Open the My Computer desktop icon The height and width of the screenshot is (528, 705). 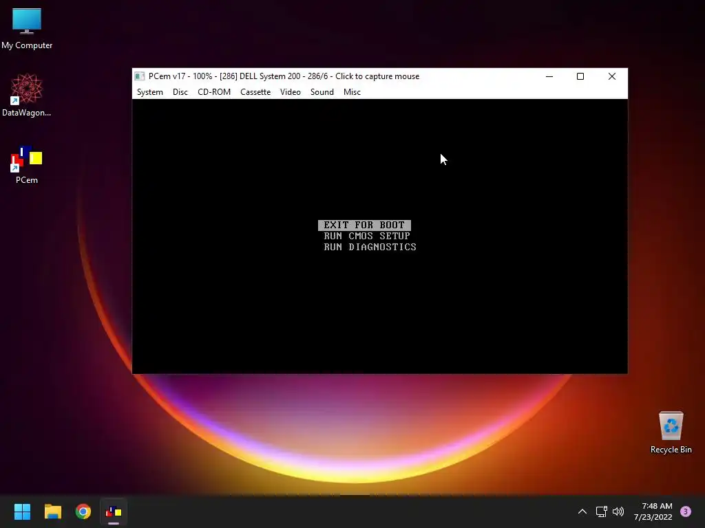click(27, 27)
